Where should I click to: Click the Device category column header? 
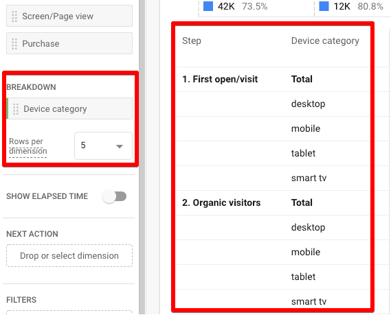tap(325, 41)
